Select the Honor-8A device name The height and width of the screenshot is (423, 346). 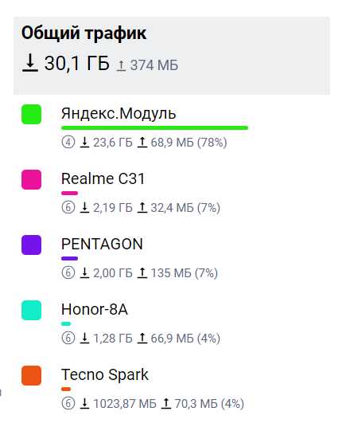[94, 309]
